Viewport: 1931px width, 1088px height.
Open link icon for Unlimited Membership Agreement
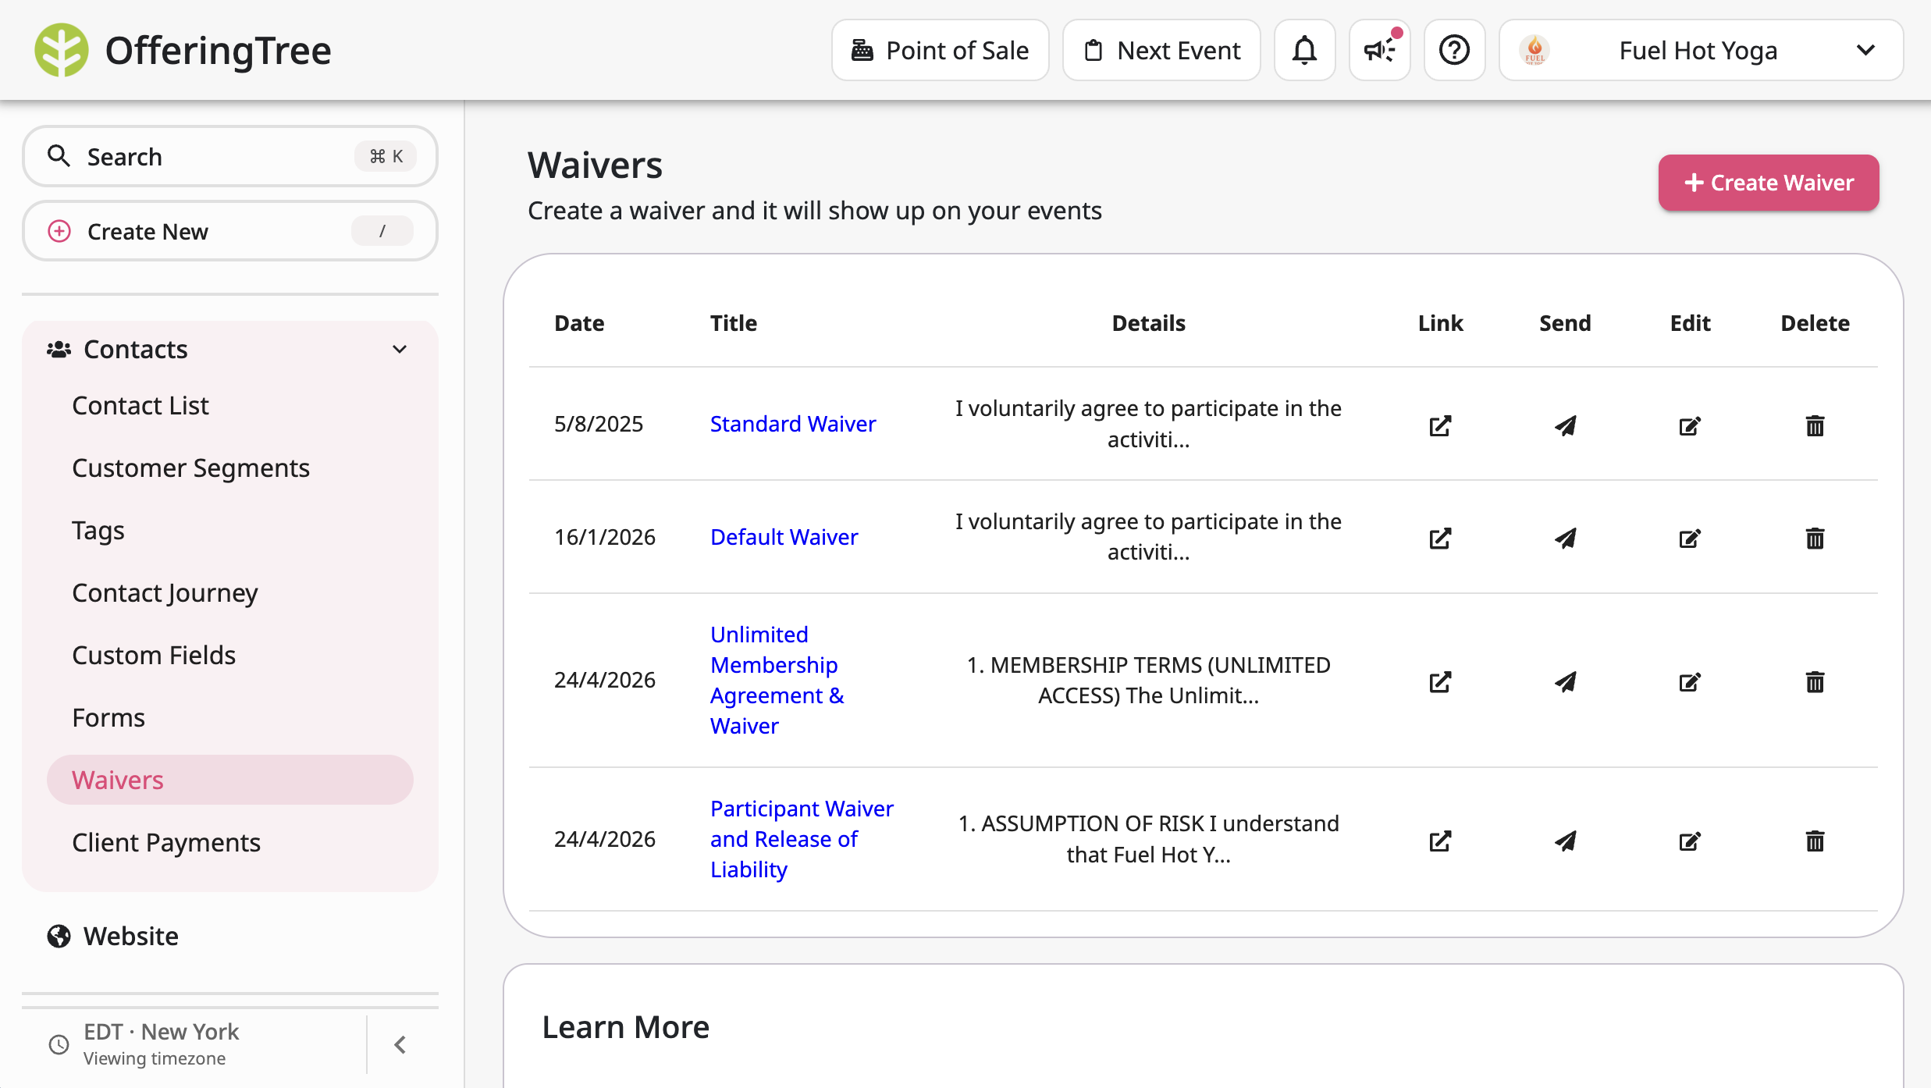point(1440,681)
